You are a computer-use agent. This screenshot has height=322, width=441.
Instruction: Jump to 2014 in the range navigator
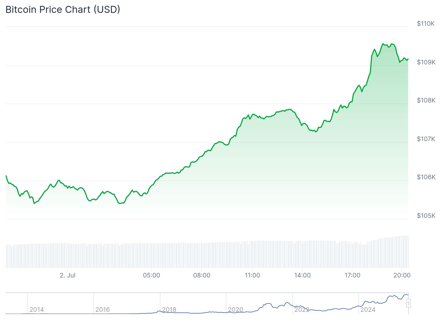pos(37,310)
